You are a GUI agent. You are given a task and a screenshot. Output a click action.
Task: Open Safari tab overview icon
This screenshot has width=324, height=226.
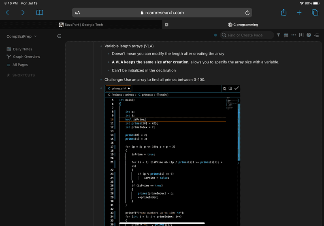pos(315,13)
